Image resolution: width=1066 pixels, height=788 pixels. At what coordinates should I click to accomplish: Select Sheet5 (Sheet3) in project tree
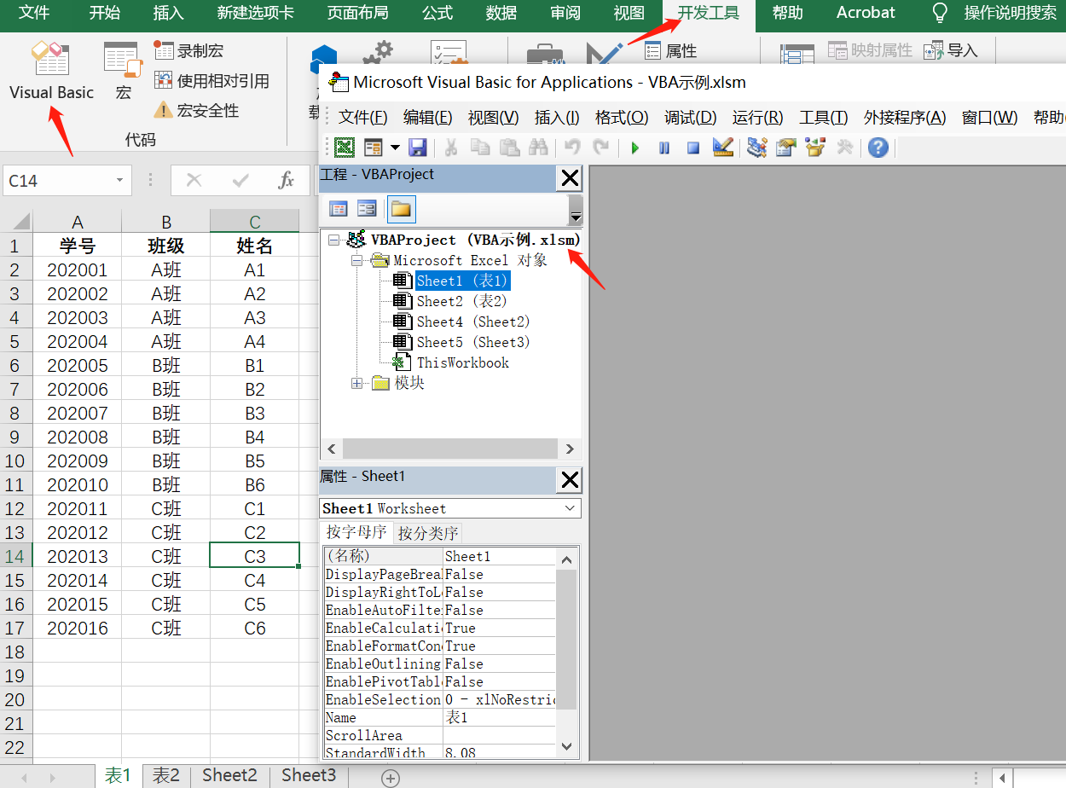pos(473,342)
